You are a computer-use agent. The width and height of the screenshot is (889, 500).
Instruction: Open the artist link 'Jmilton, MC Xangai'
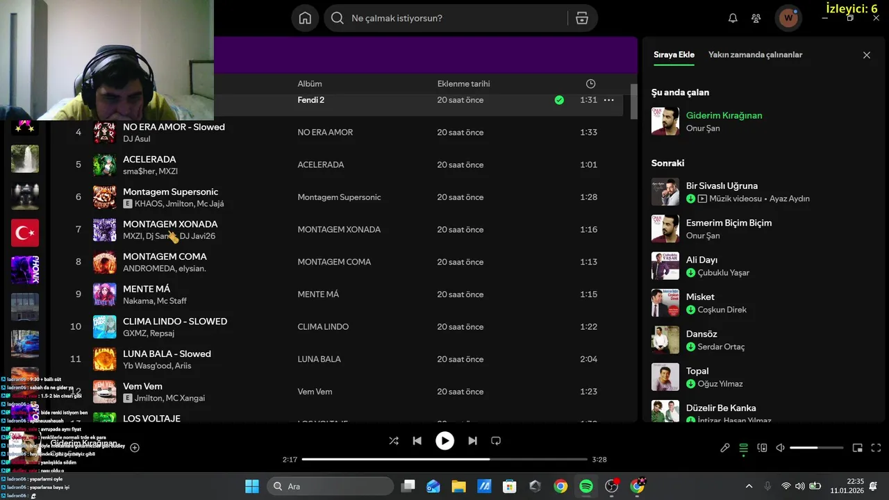(169, 399)
